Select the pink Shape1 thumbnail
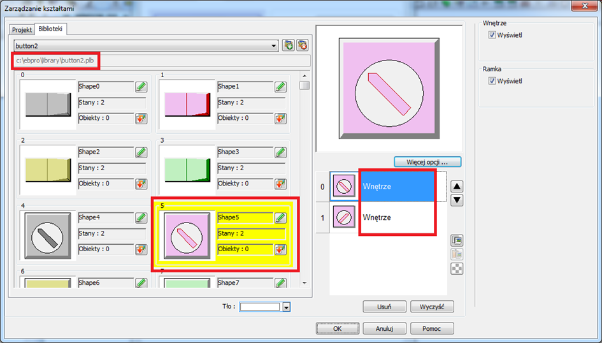This screenshot has height=343, width=602. click(x=187, y=105)
